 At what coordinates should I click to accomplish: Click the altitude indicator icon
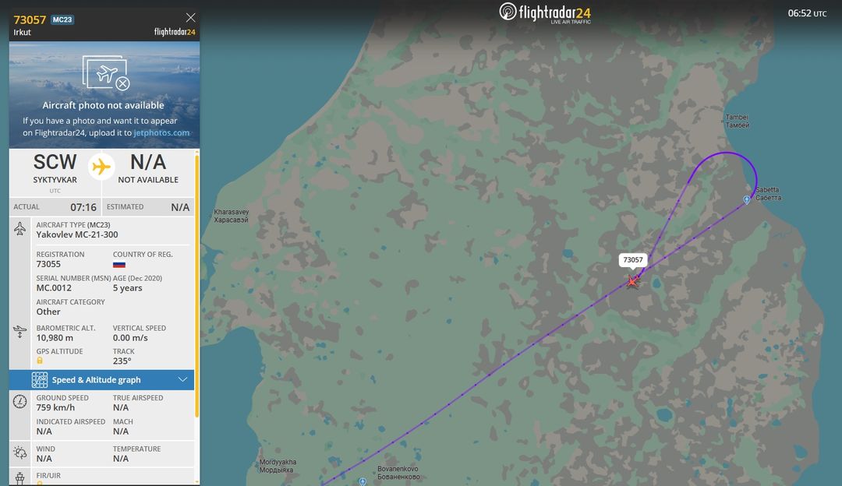coord(19,332)
